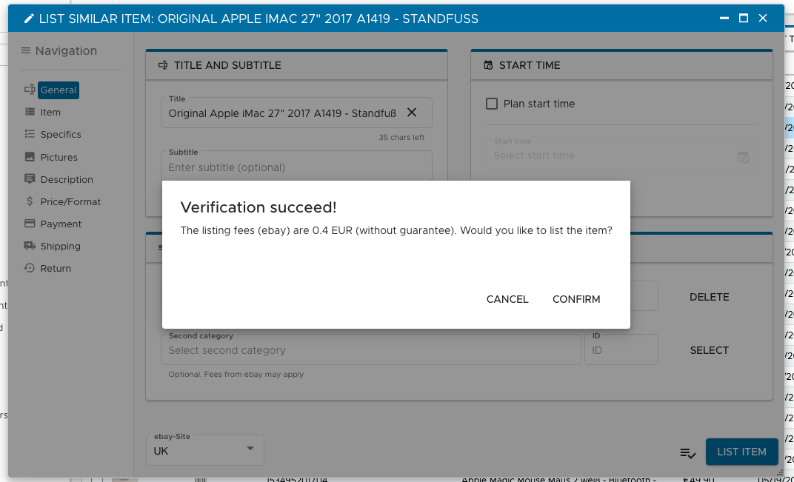Image resolution: width=794 pixels, height=482 pixels.
Task: Click the Item list icon
Action: (x=30, y=112)
